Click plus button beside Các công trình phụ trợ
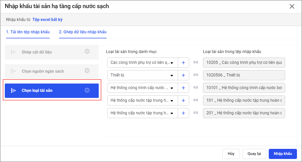The image size is (302, 162). coord(183,63)
